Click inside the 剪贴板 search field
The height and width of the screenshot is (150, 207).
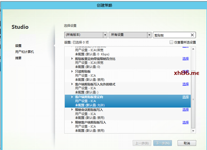170,35
